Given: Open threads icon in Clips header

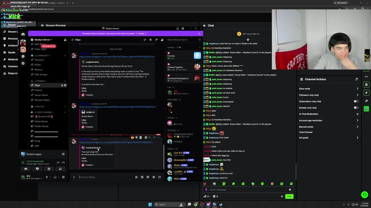Looking at the screenshot, I should 145,40.
